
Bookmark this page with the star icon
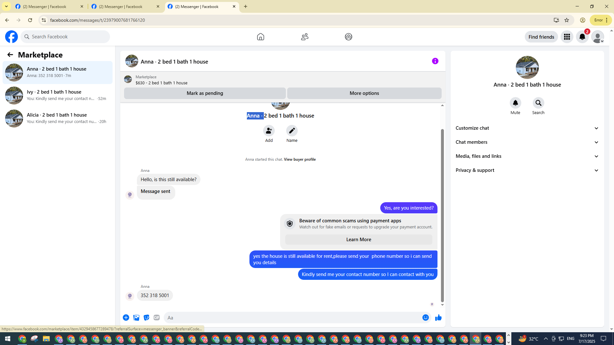tap(567, 20)
